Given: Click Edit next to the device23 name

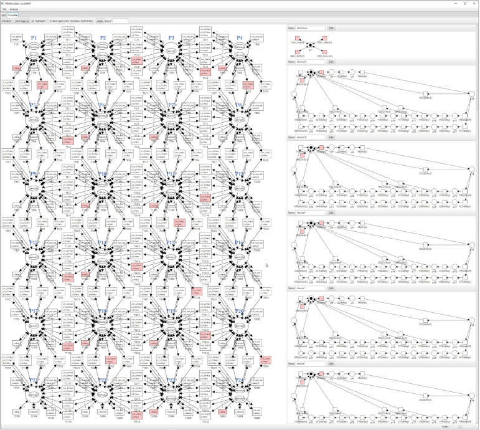Looking at the screenshot, I should click(x=331, y=62).
